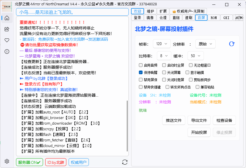Enable 启用音频 checkbox
The width and height of the screenshot is (246, 168).
pos(141,65)
